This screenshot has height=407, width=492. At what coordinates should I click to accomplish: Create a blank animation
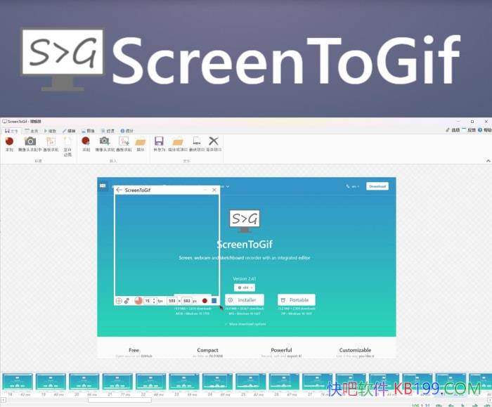pos(67,142)
